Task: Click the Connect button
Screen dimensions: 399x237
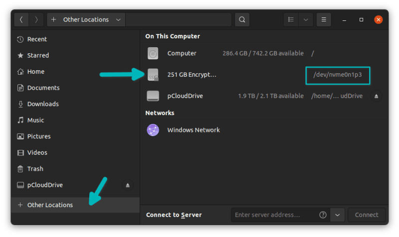Action: tap(367, 215)
